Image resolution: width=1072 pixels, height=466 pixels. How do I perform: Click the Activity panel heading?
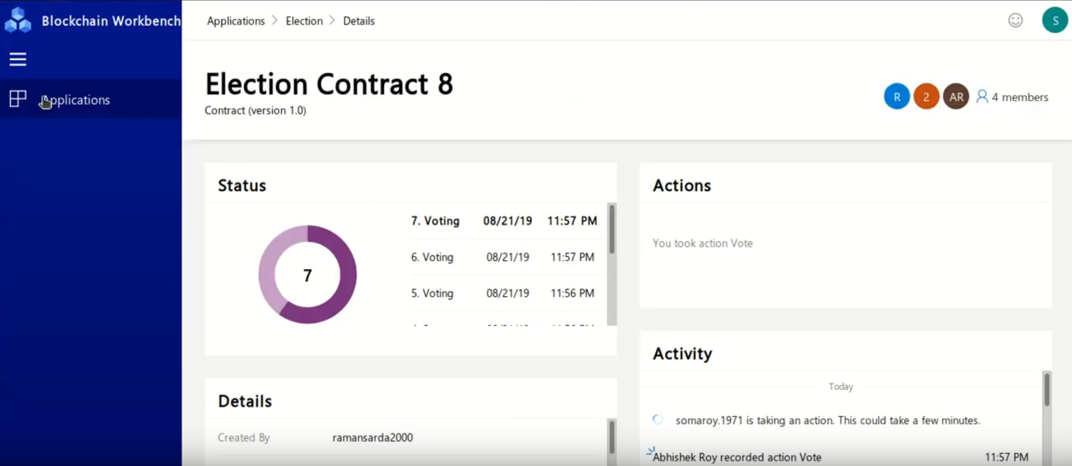[x=682, y=353]
